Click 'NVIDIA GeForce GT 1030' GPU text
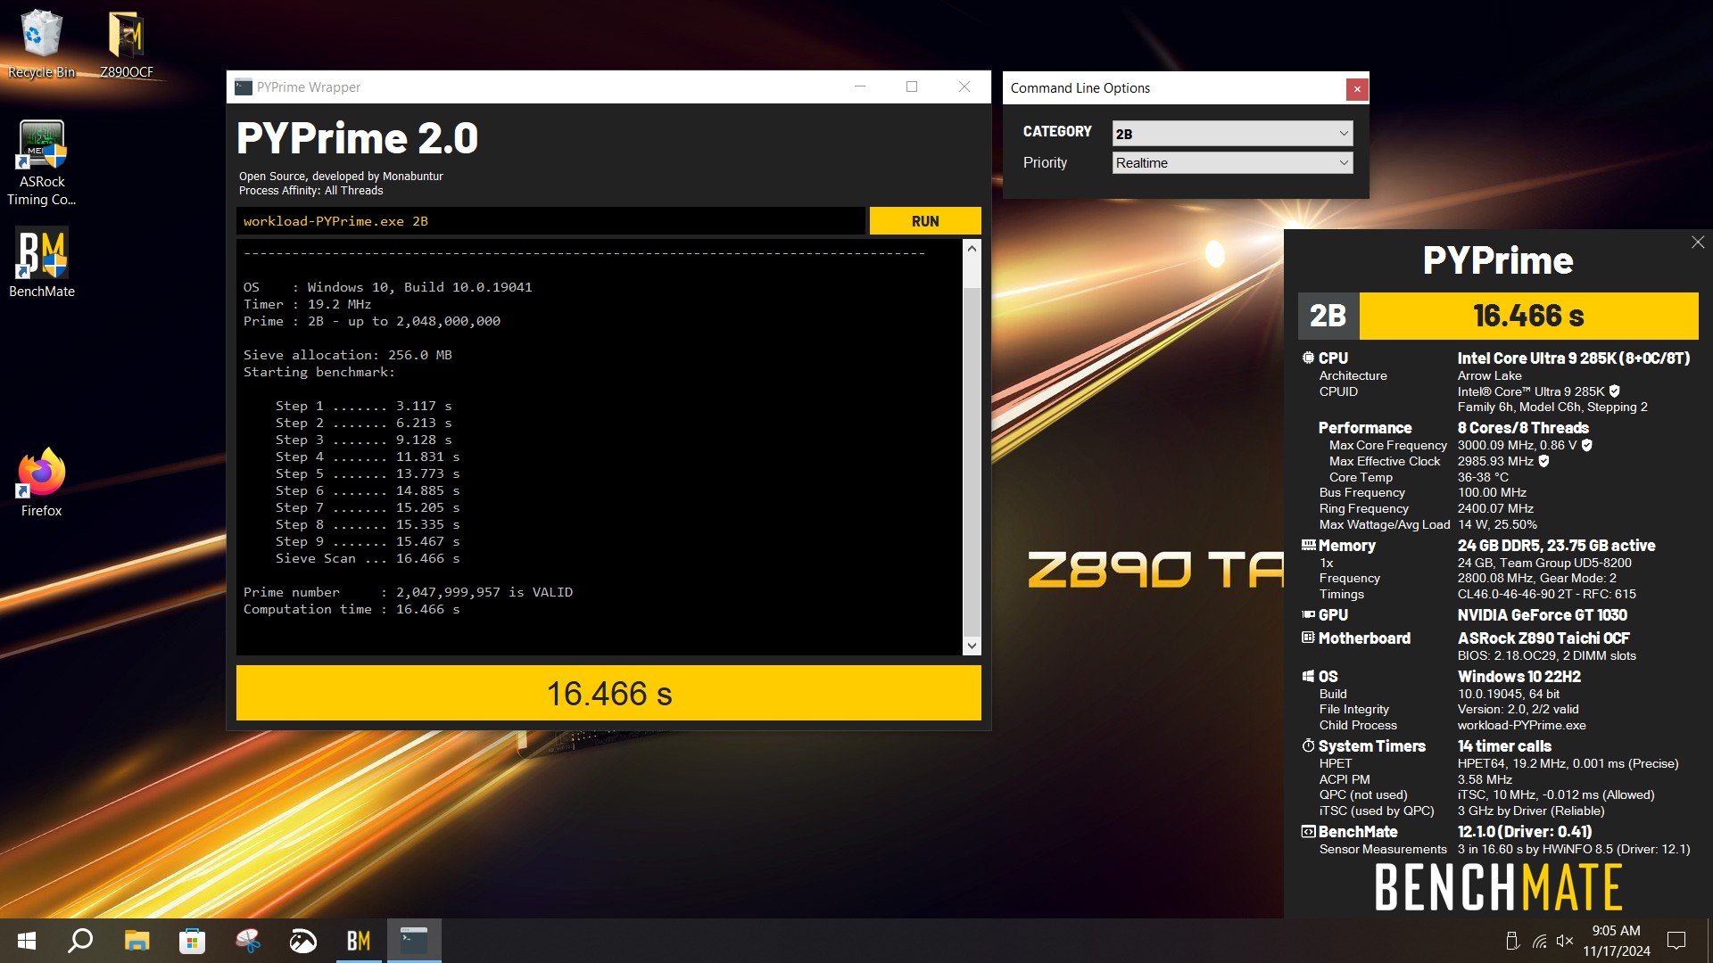Viewport: 1713px width, 963px height. point(1542,615)
